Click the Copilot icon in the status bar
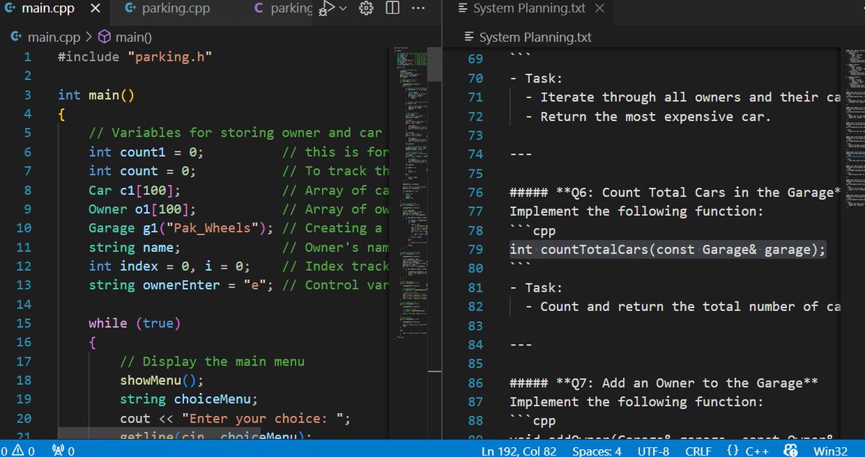 coord(791,451)
